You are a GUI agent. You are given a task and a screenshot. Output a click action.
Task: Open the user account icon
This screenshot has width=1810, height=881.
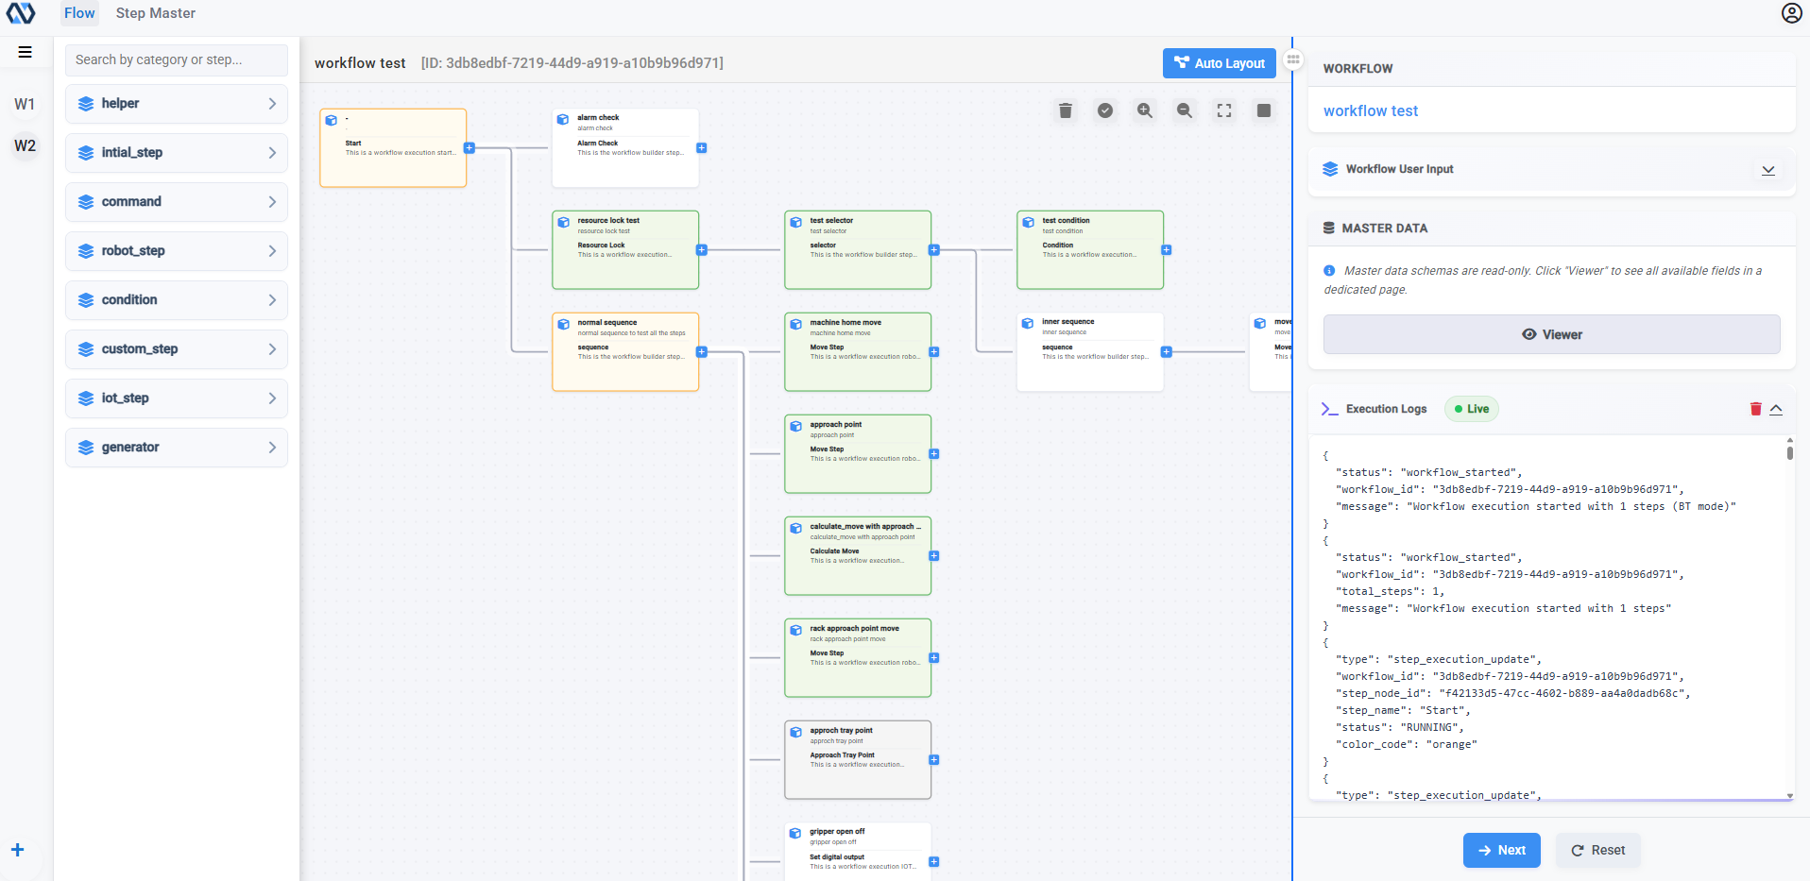pos(1792,13)
